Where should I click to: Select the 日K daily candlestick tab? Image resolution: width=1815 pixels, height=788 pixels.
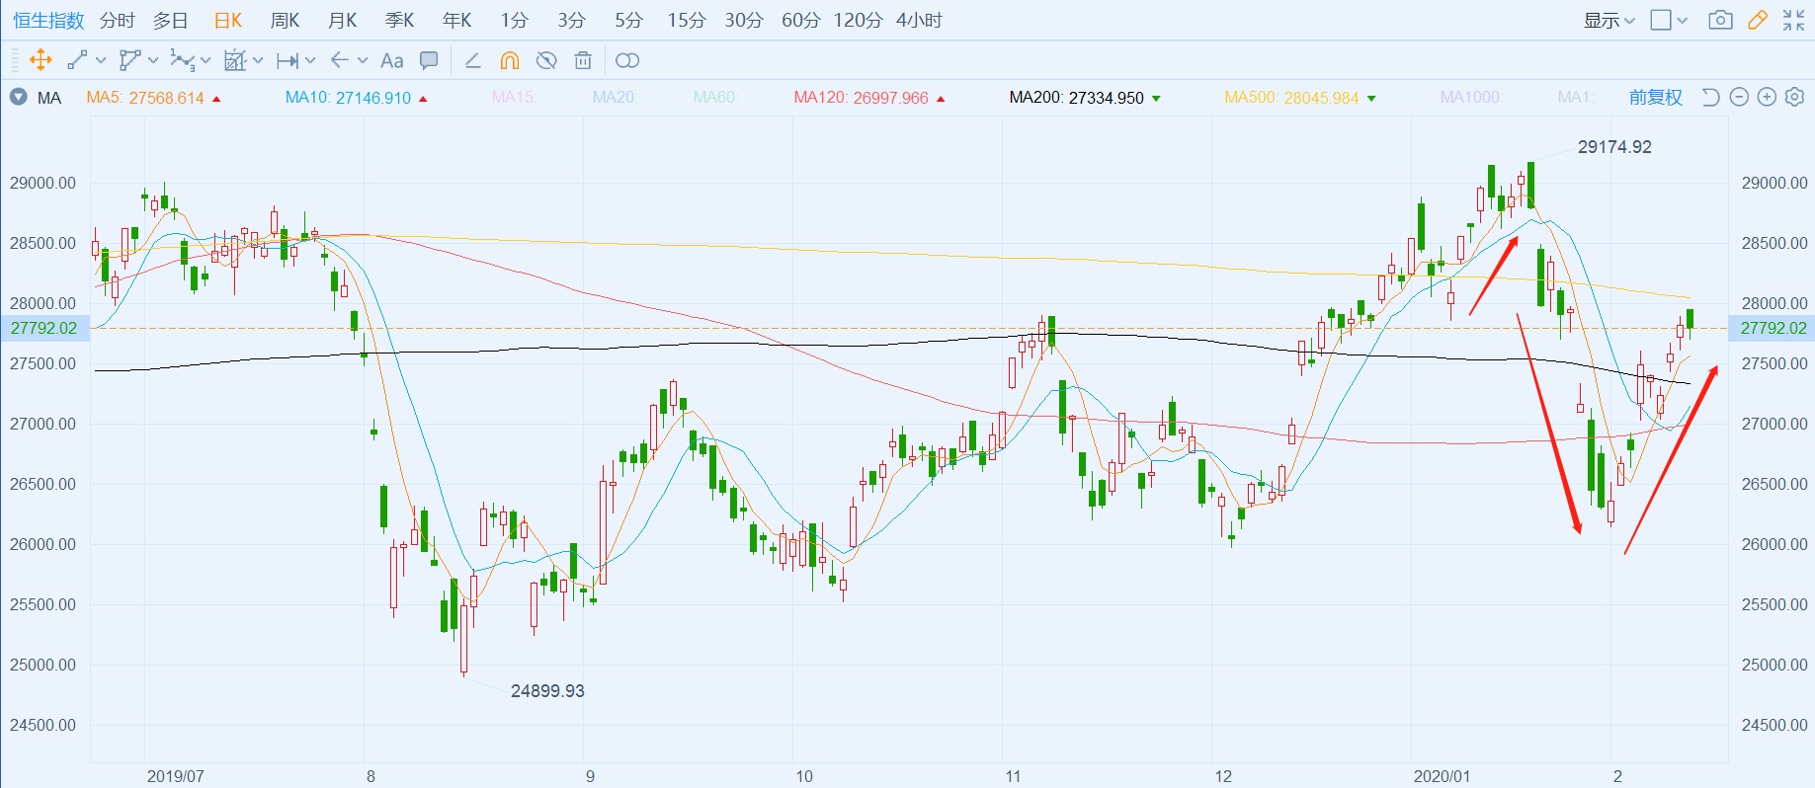pyautogui.click(x=227, y=20)
